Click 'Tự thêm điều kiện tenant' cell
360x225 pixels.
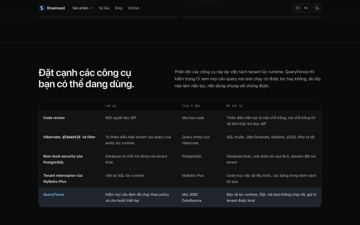[138, 140]
